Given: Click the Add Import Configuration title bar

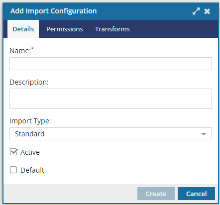Looking at the screenshot, I should (100, 11).
